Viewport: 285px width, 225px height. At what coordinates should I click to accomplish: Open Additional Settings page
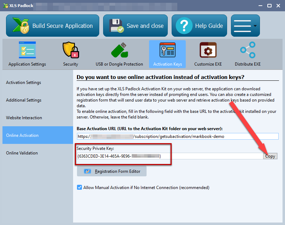(x=24, y=100)
